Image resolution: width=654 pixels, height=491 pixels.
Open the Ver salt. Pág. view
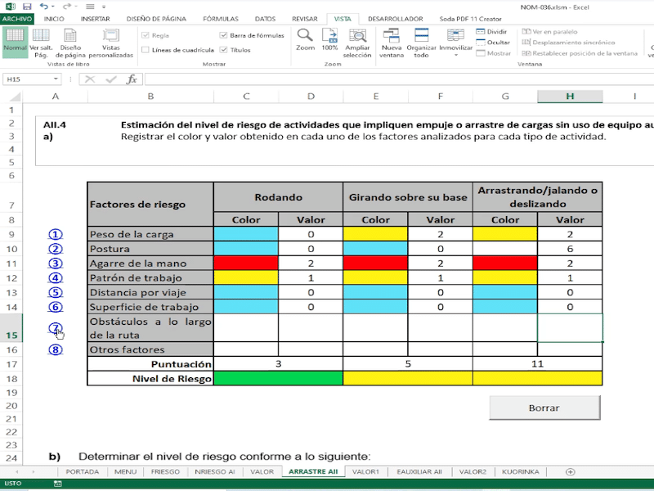pos(41,43)
